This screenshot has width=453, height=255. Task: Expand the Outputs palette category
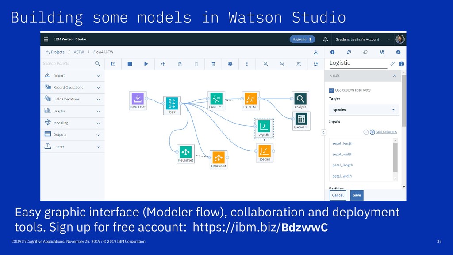tap(72, 135)
